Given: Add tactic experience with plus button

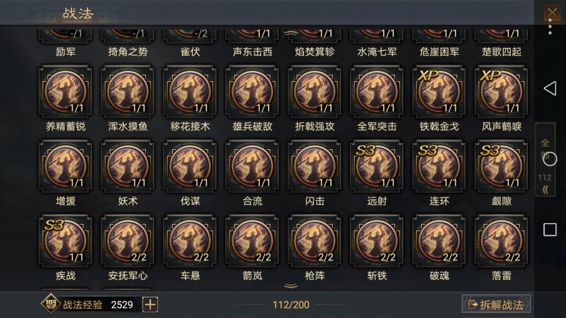Looking at the screenshot, I should (x=150, y=304).
